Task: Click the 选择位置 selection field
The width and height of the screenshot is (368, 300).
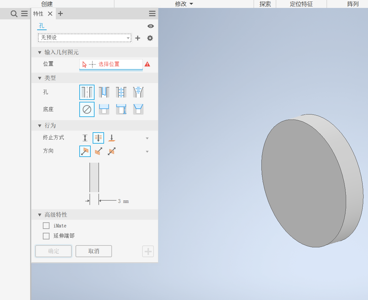Action: [111, 64]
